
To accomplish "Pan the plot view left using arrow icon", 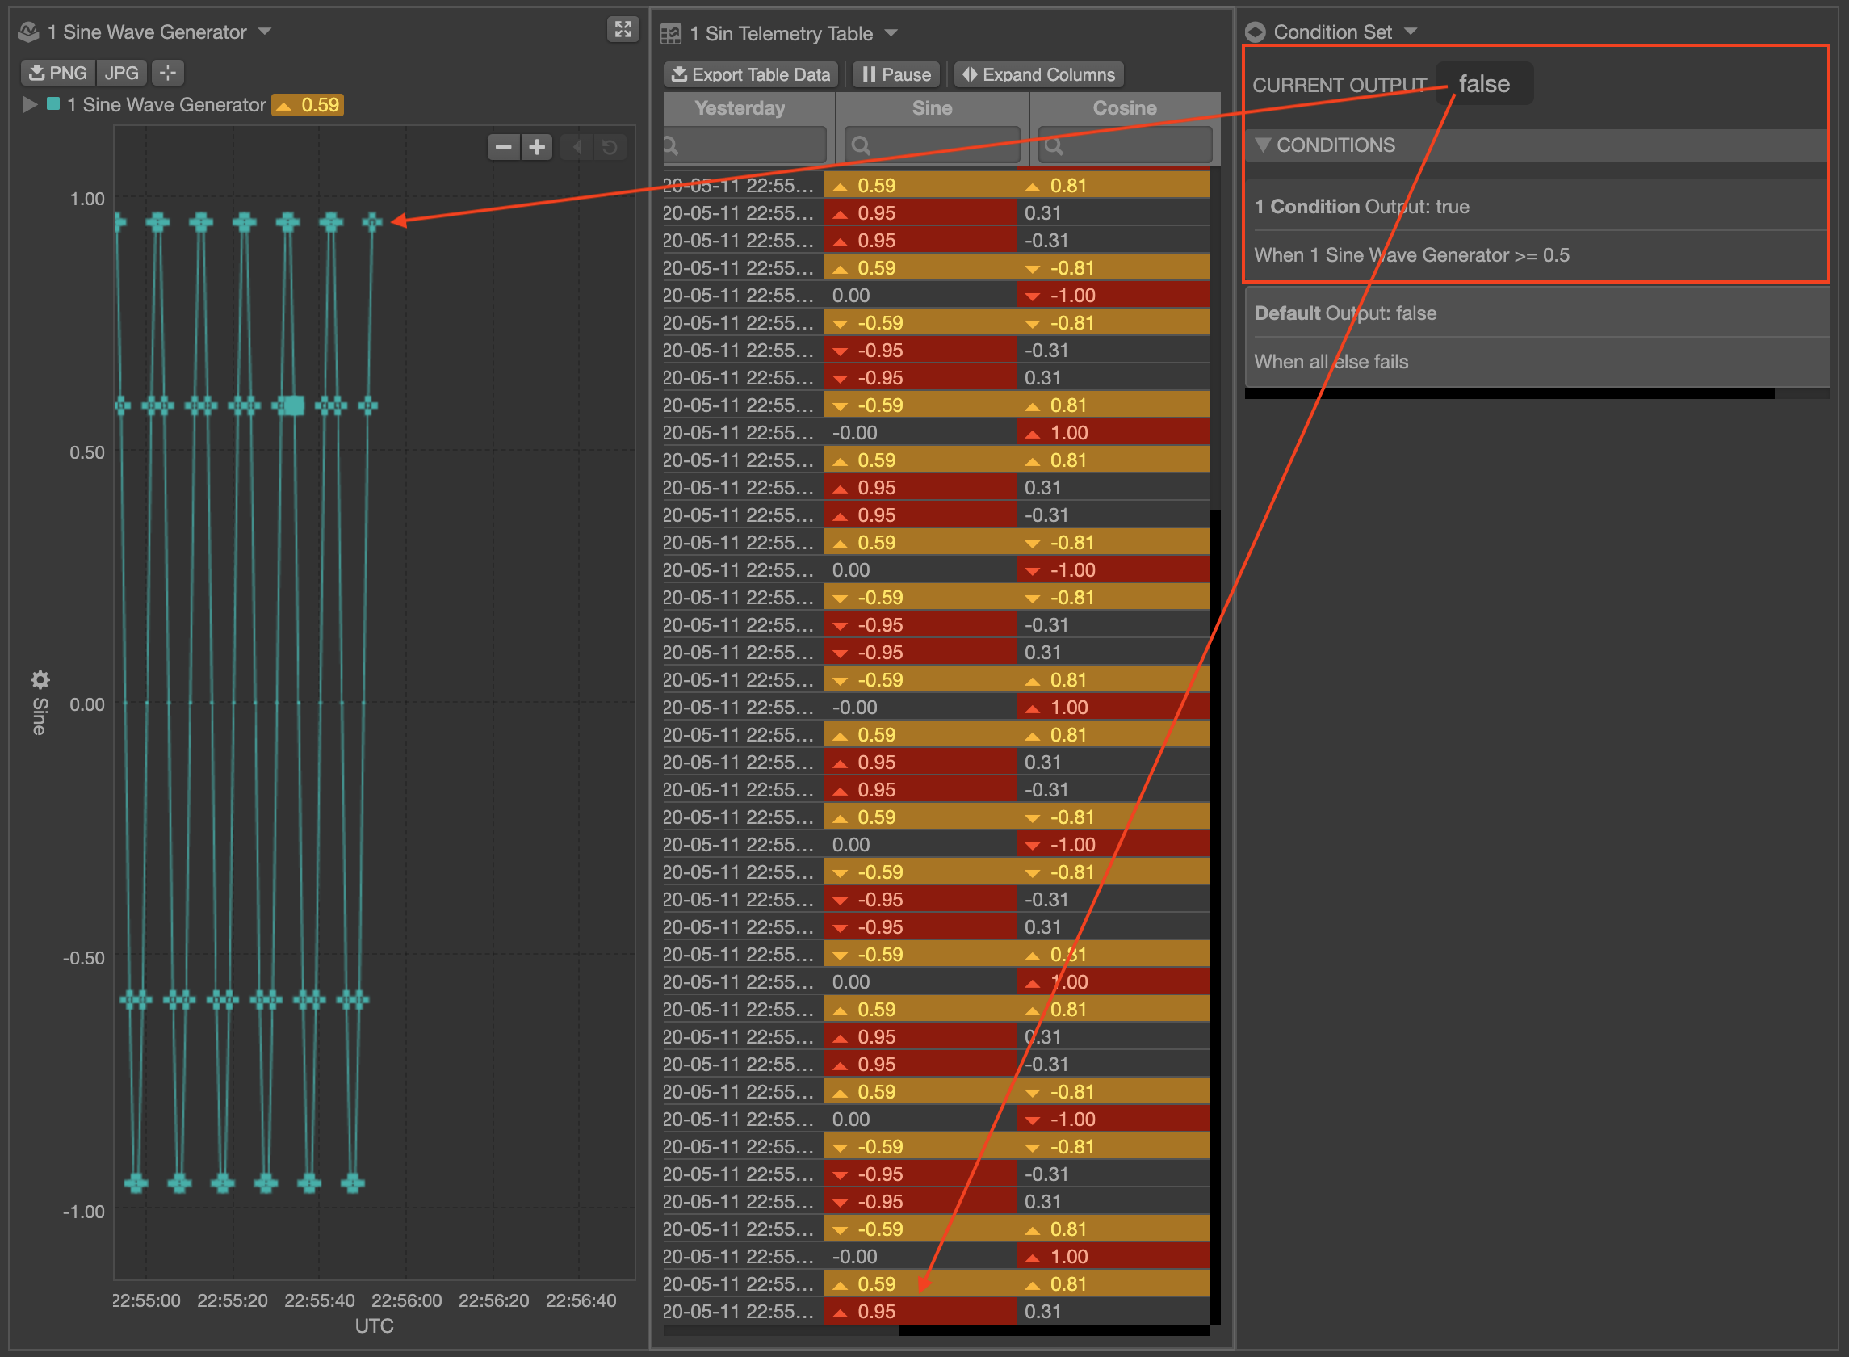I will coord(577,147).
